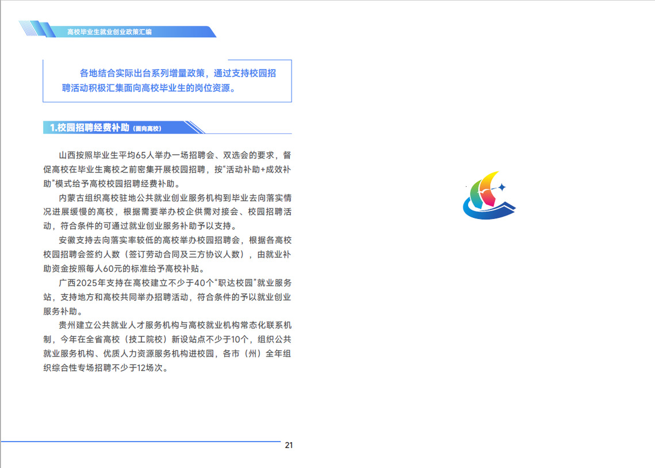Click the paragraph starting with 山西按照毕业生
This screenshot has height=468, width=655.
pos(167,170)
